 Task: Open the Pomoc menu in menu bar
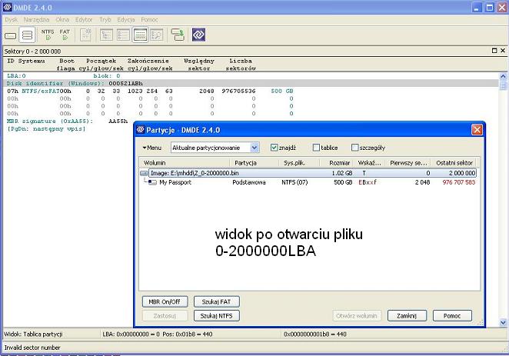tap(149, 20)
